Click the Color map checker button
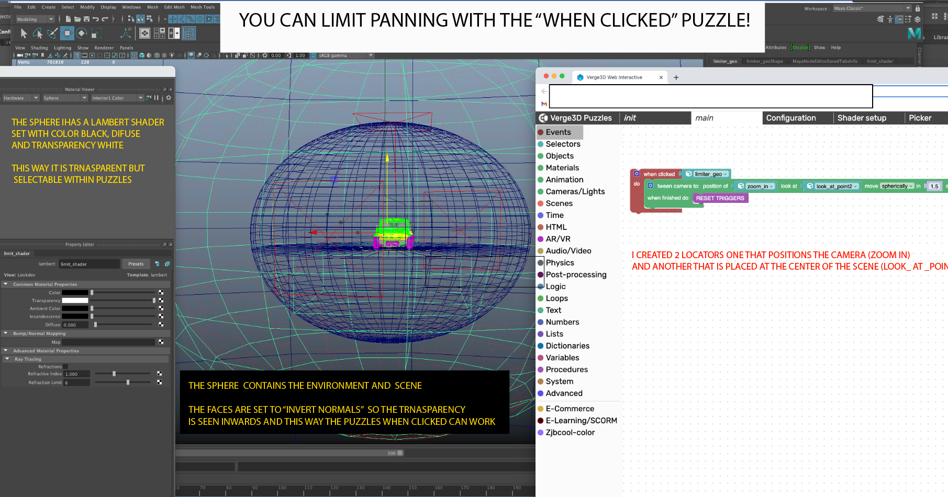Screen dimensions: 948x497 click(x=161, y=293)
